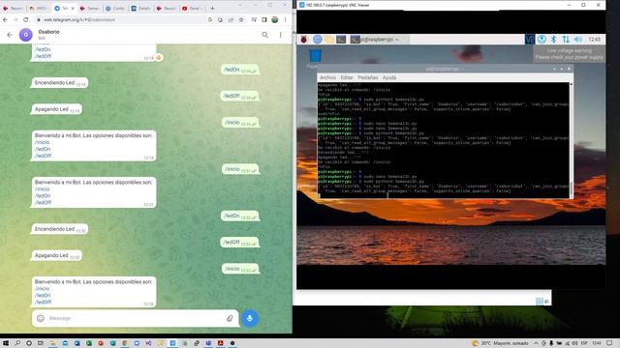This screenshot has height=348, width=620.
Task: Select the pi@raspberrypi task on Pi panel
Action: (x=379, y=39)
